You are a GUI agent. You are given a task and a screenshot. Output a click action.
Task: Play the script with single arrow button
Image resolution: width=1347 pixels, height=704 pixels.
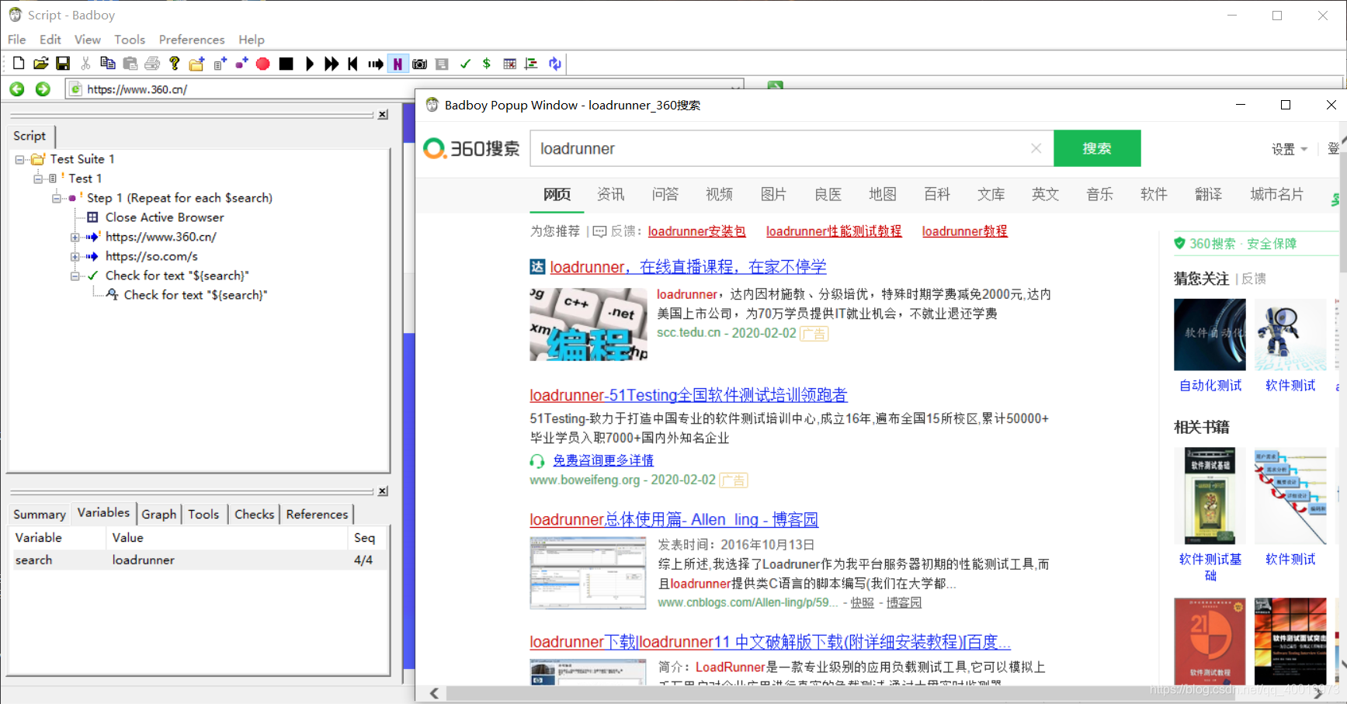pyautogui.click(x=309, y=64)
